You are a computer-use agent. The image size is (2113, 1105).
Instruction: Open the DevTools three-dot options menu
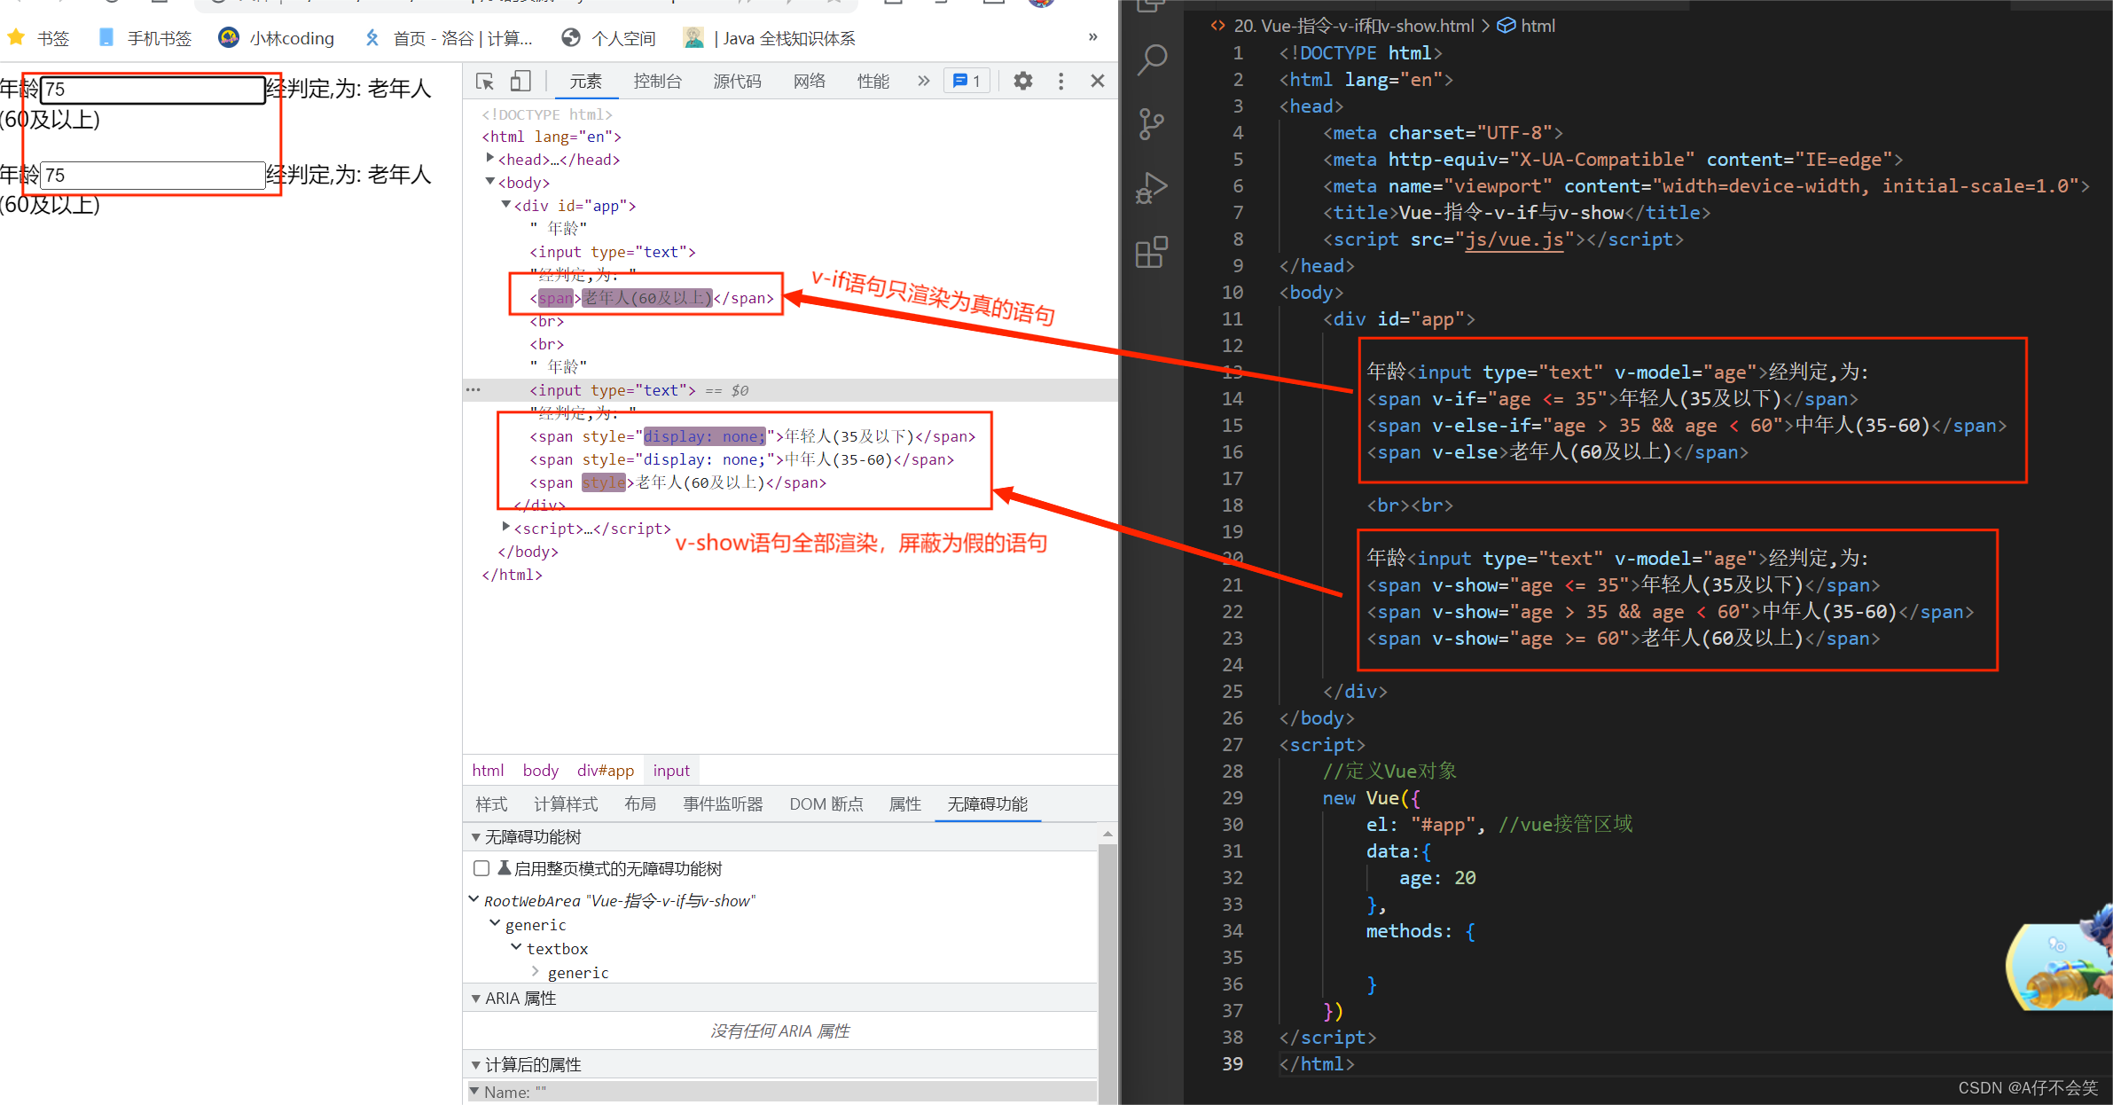tap(1060, 81)
